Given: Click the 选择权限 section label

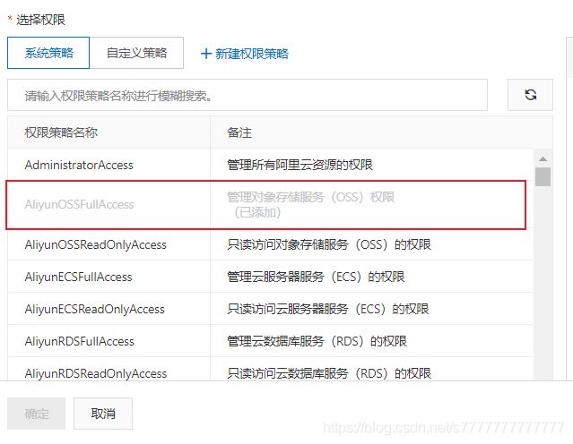Looking at the screenshot, I should 40,20.
